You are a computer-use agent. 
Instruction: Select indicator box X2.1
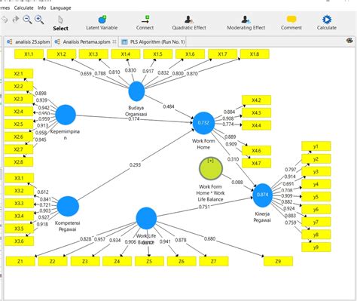pyautogui.click(x=19, y=74)
